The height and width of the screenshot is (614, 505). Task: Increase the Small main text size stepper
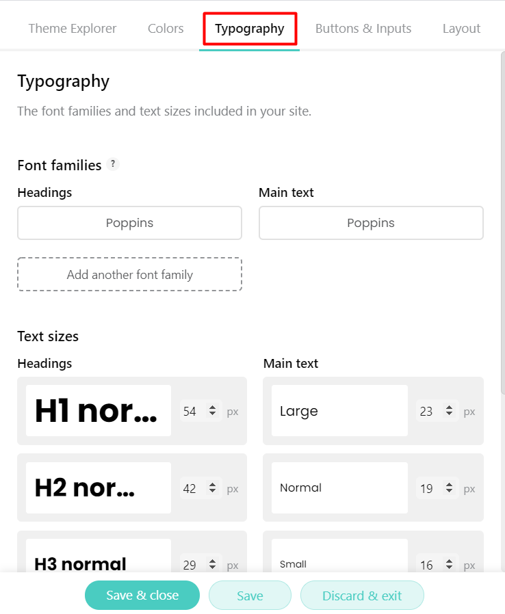449,561
